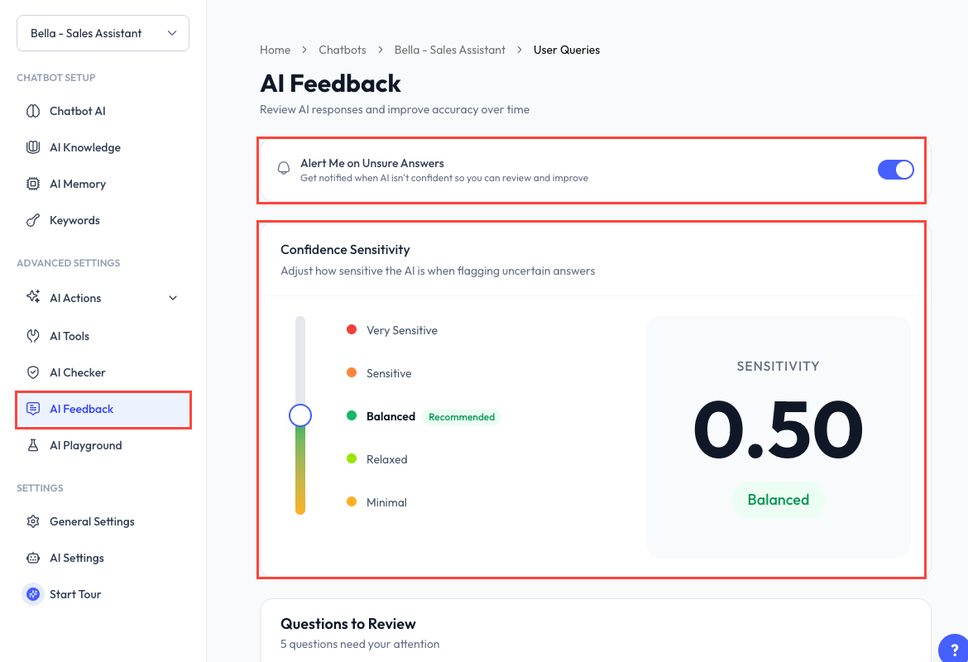Screen dimensions: 968x662
Task: Open Bella - Sales Assistant breadcrumb link
Action: (449, 50)
